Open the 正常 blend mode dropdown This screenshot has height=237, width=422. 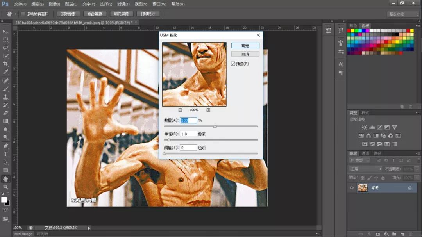pos(365,169)
